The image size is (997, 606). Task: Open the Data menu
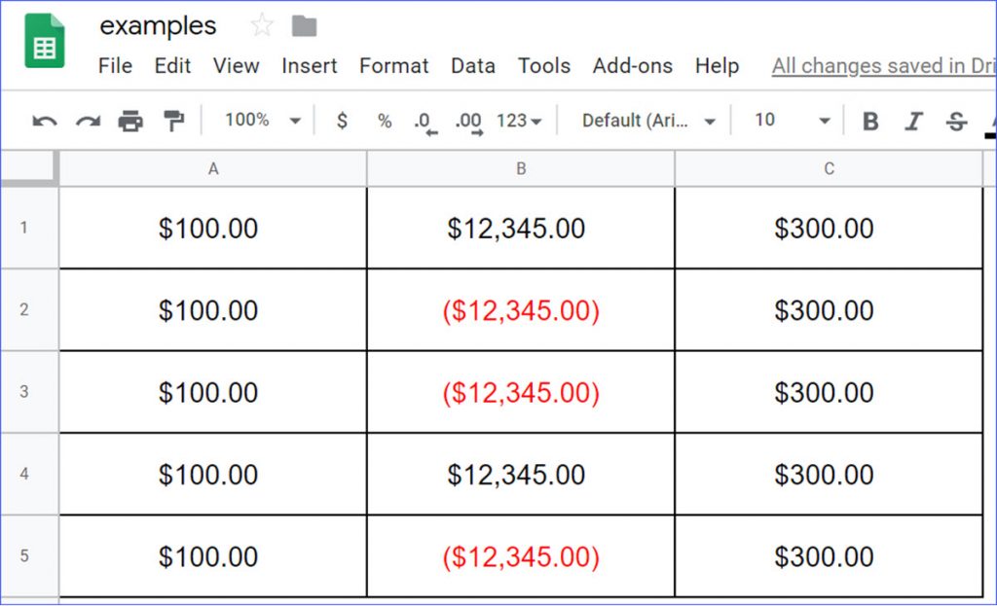point(473,66)
